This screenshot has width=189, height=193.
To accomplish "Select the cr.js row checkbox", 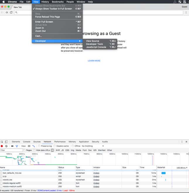I will (x=1, y=176).
